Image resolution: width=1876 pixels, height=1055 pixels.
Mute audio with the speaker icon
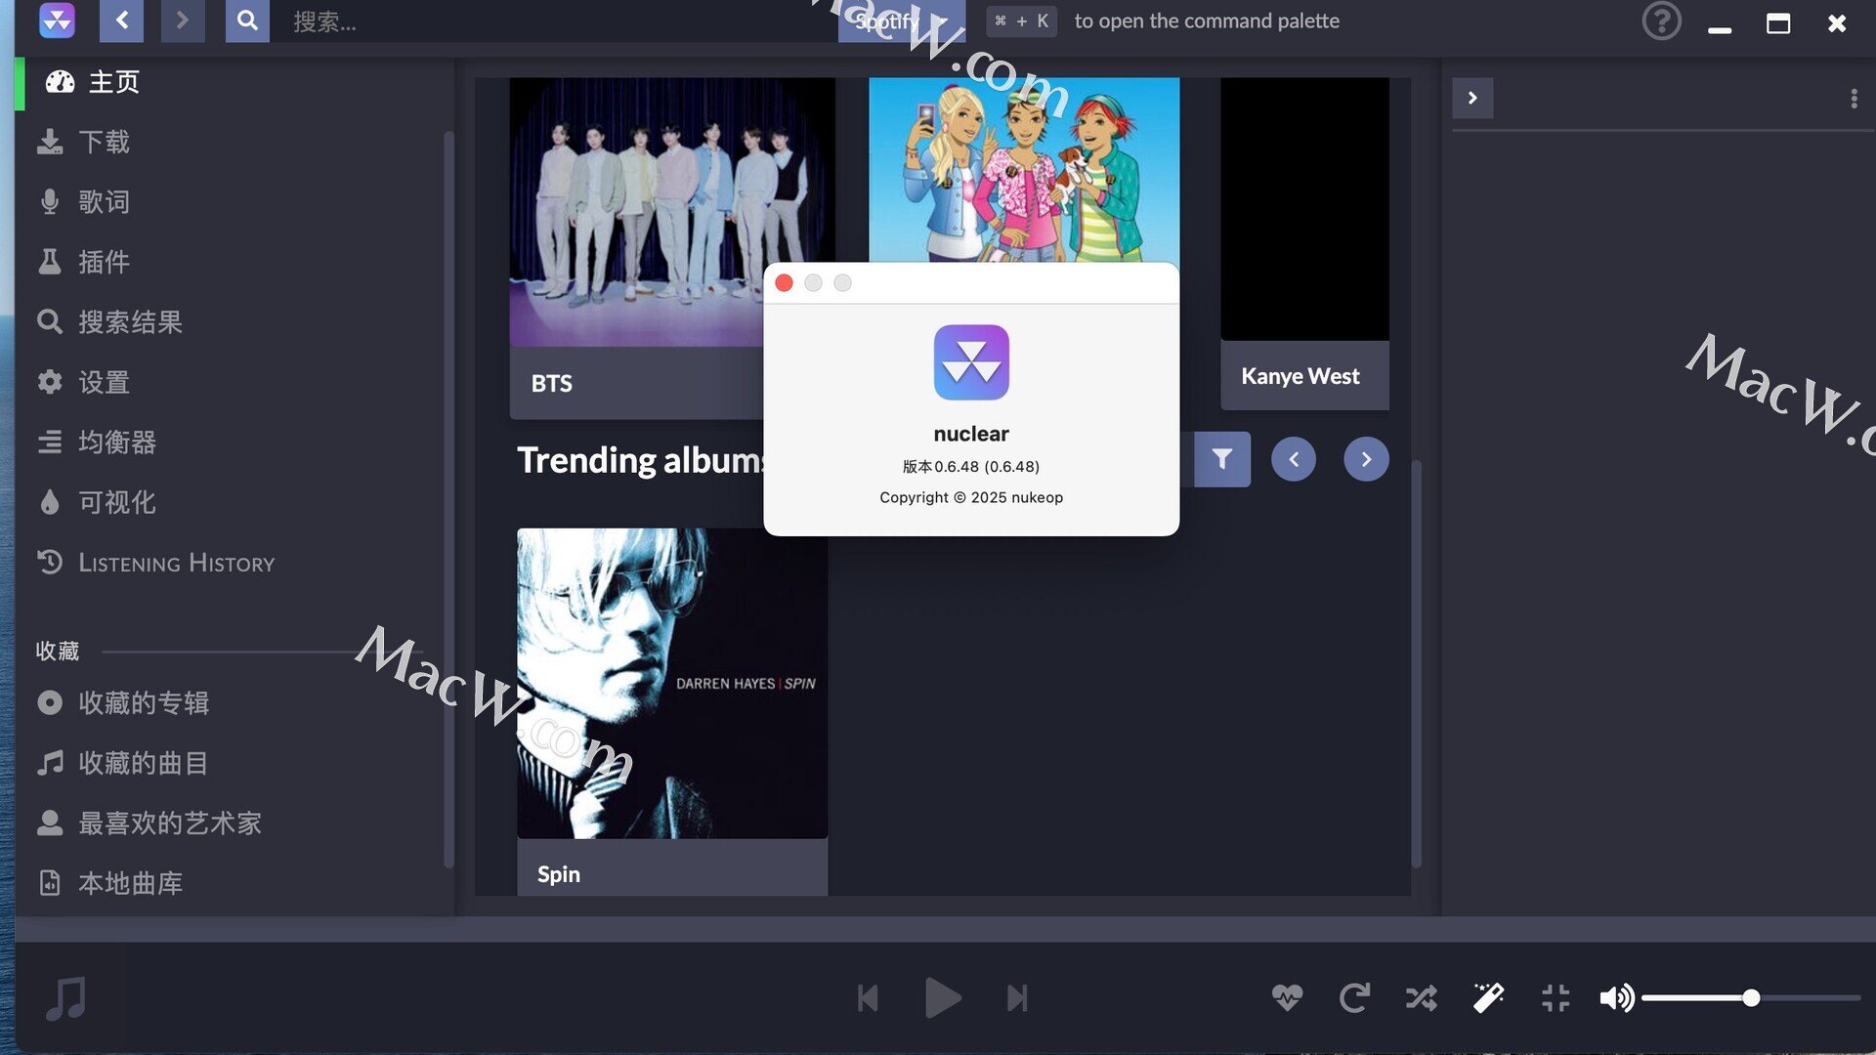pos(1617,998)
